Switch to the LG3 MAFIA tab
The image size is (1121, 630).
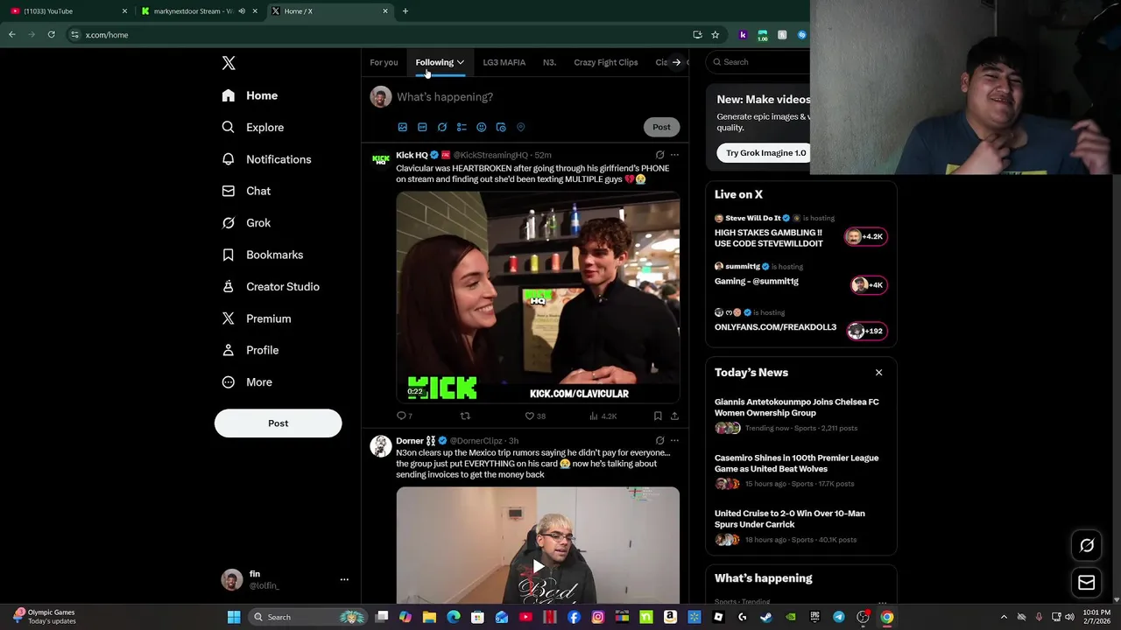tap(504, 62)
